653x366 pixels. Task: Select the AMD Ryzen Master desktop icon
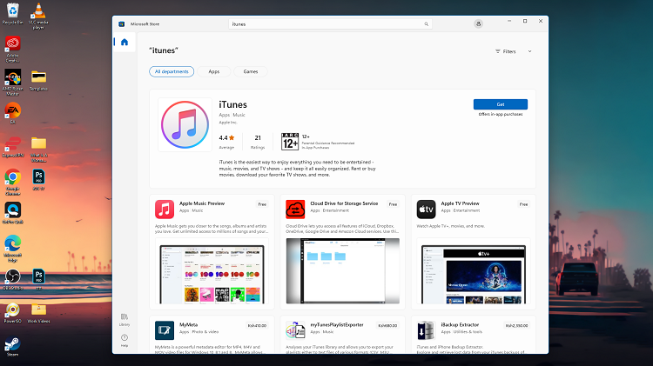tap(13, 83)
